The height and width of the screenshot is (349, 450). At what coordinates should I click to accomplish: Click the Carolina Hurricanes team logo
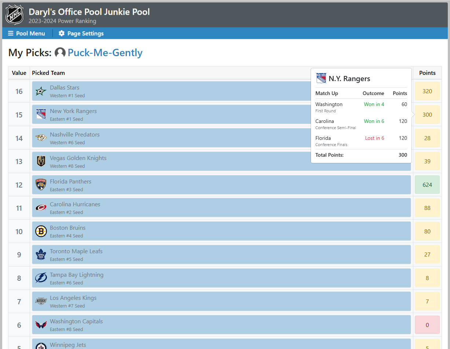tap(41, 208)
